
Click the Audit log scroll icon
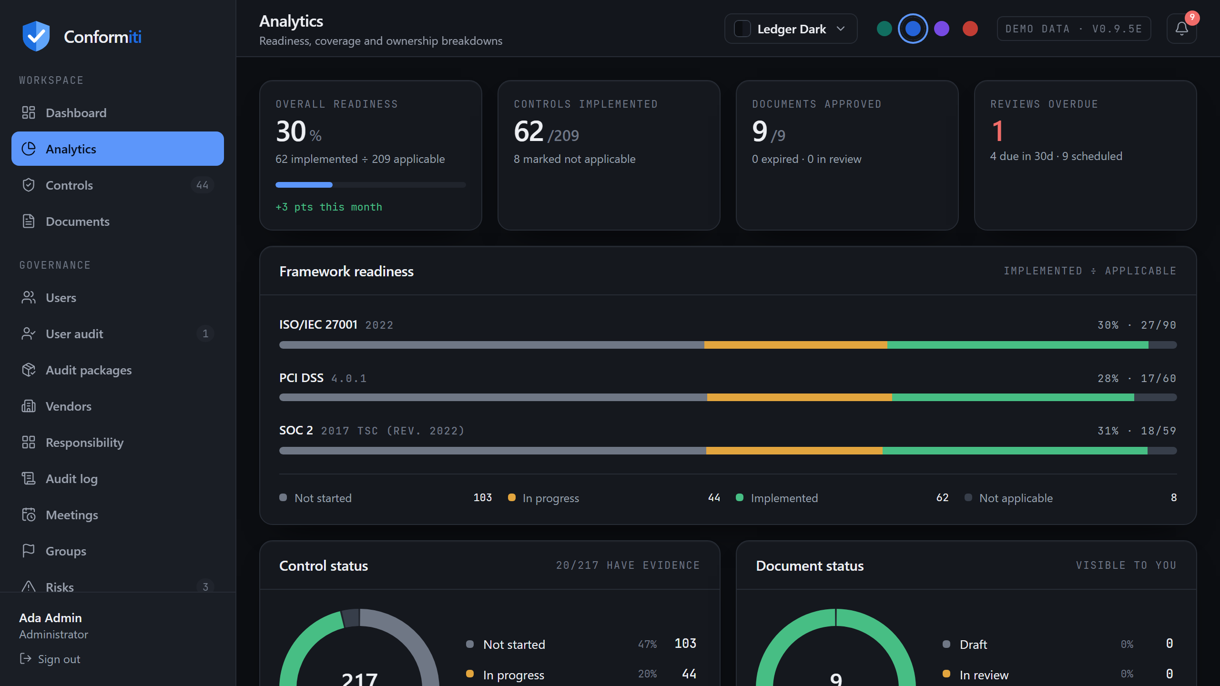tap(29, 478)
